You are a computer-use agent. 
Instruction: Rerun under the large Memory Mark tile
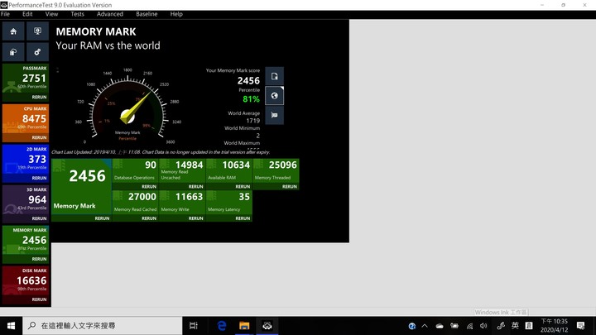point(102,218)
